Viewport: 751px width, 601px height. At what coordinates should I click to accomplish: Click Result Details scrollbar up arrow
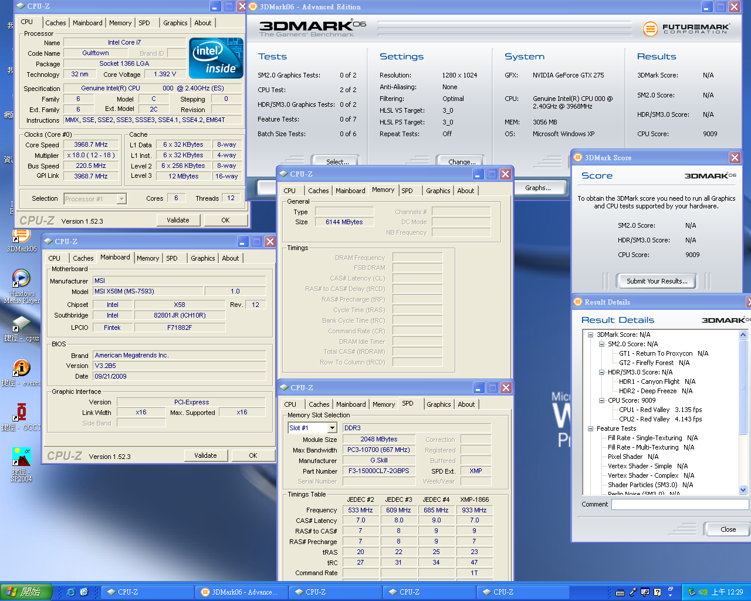click(x=743, y=335)
